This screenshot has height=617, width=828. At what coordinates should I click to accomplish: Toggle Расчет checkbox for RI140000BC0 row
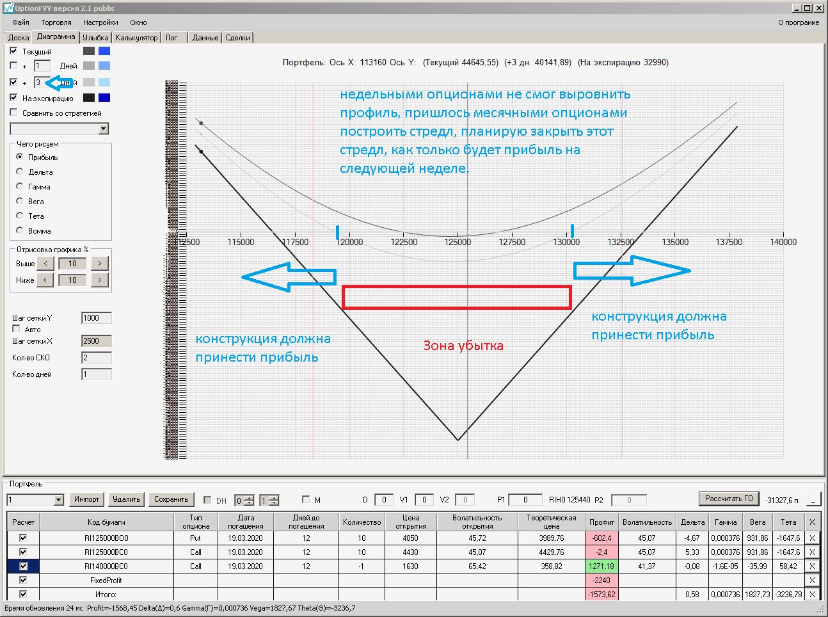pos(23,566)
